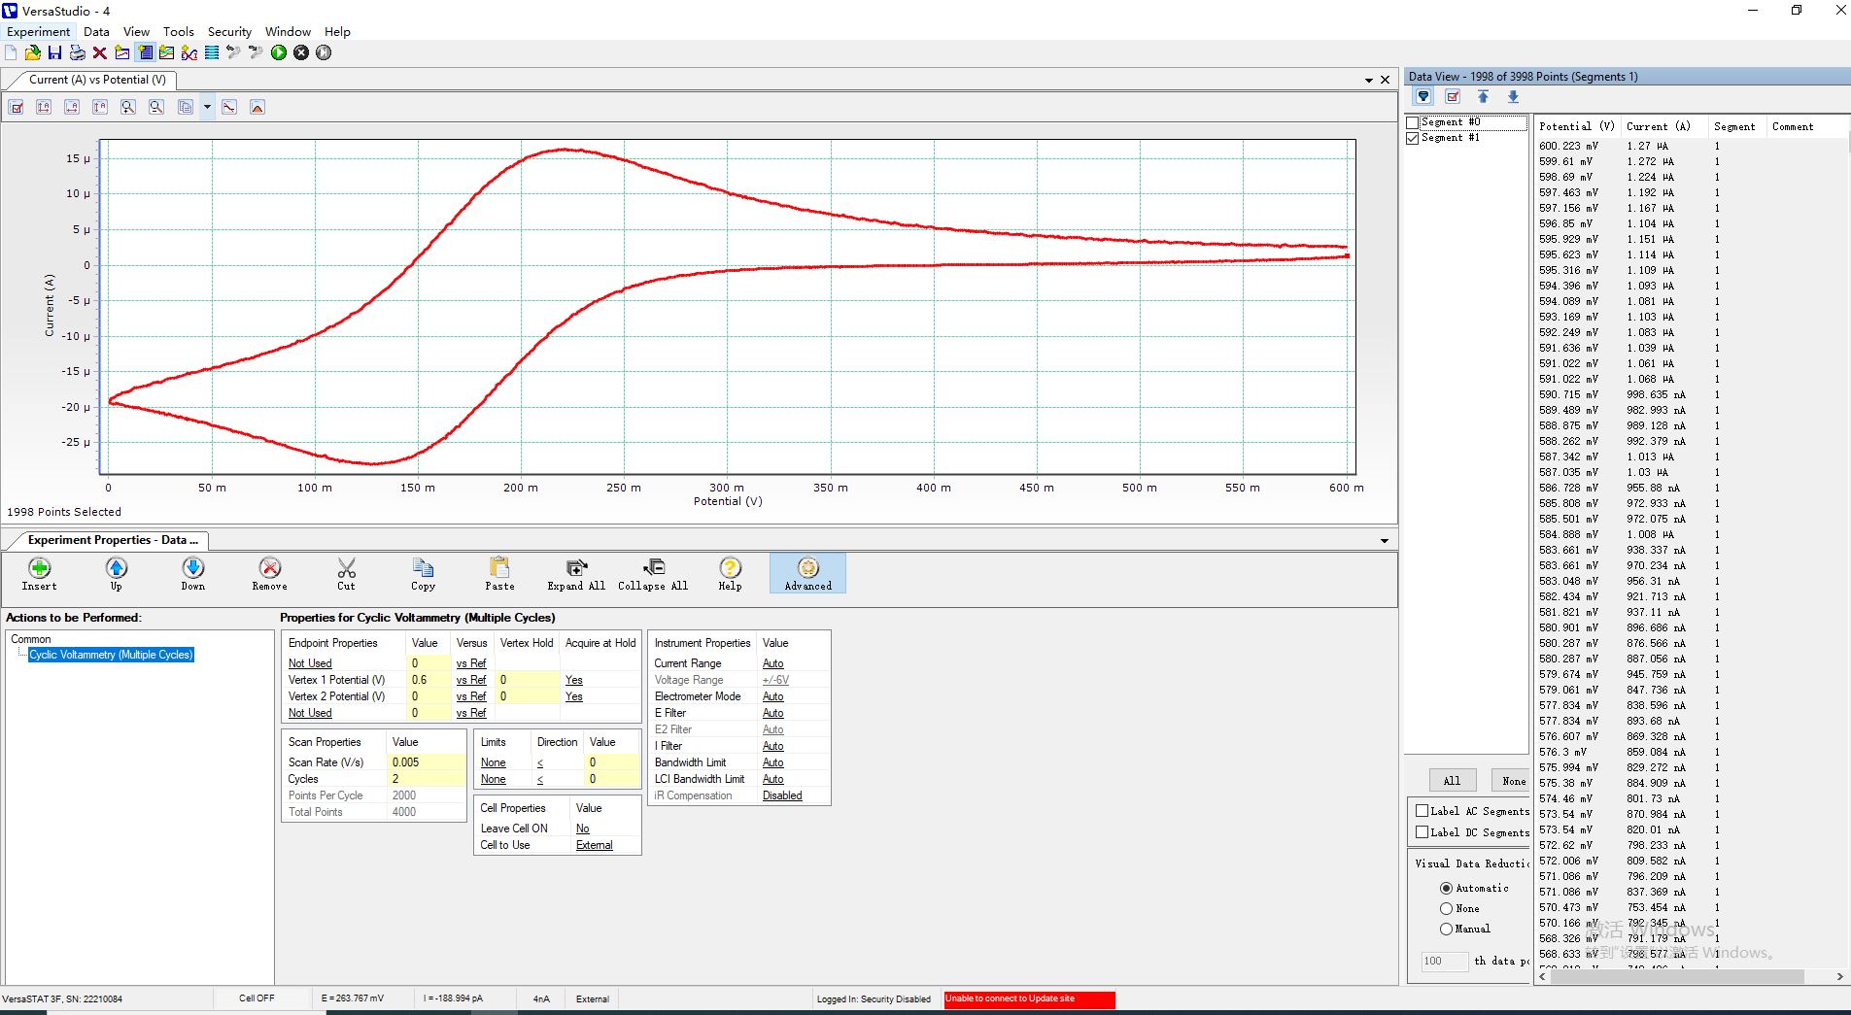Click the Expand All button
Viewport: 1851px width, 1015px height.
[576, 573]
